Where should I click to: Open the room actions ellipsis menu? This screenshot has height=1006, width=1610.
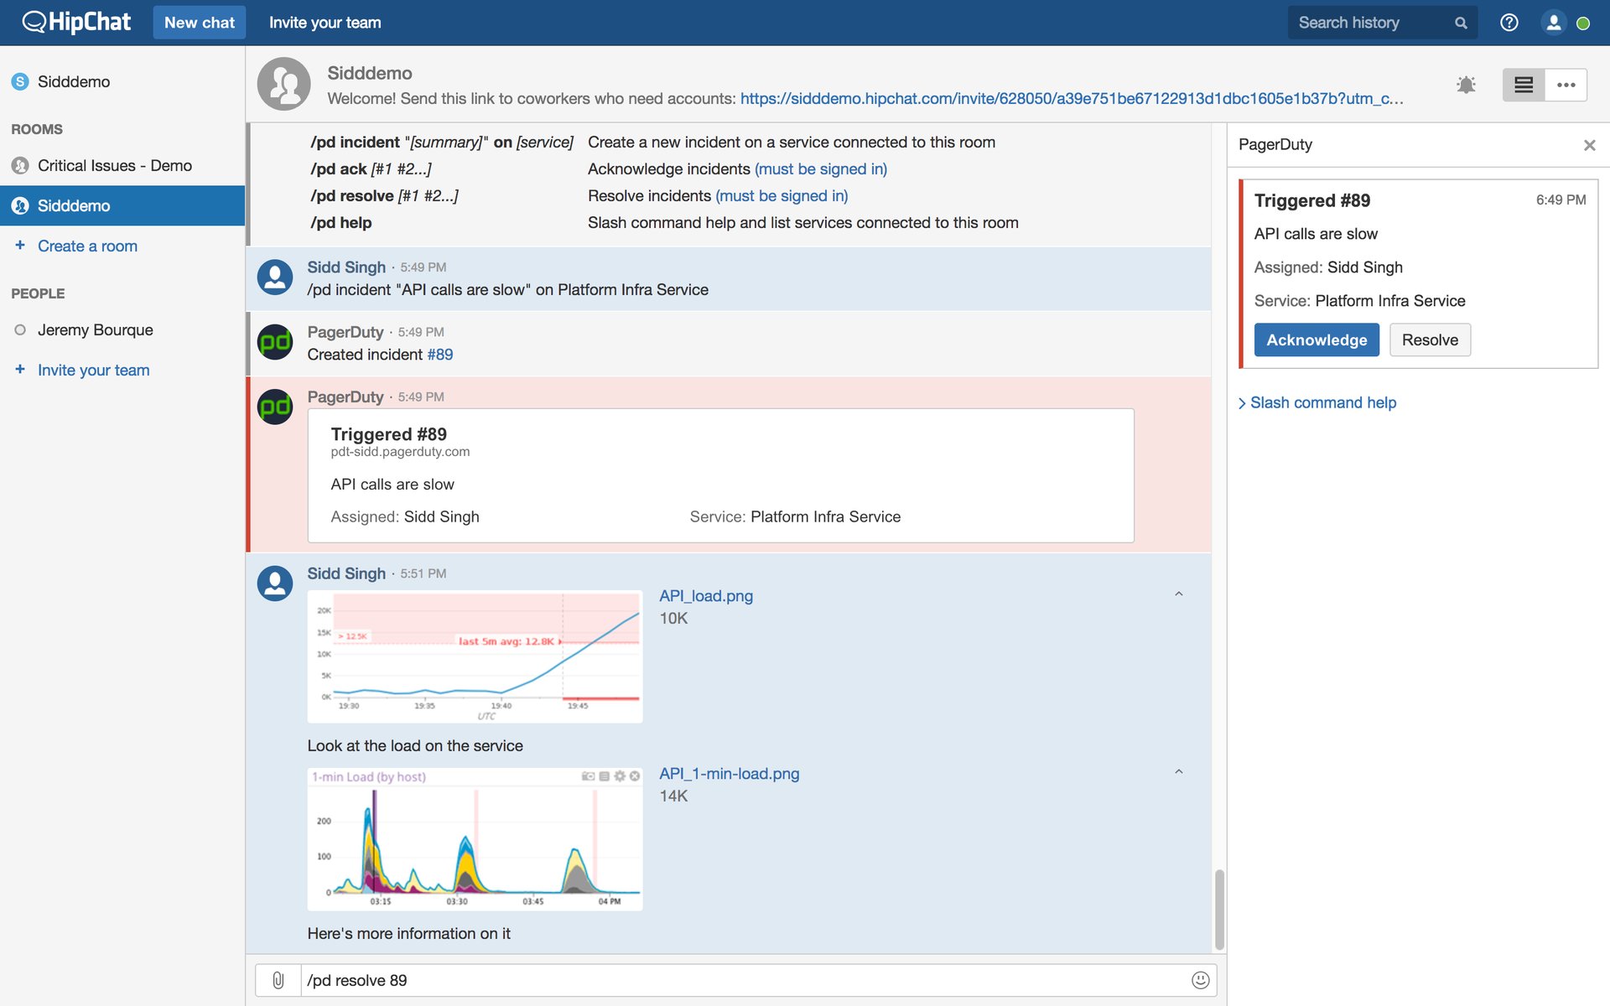click(1566, 85)
